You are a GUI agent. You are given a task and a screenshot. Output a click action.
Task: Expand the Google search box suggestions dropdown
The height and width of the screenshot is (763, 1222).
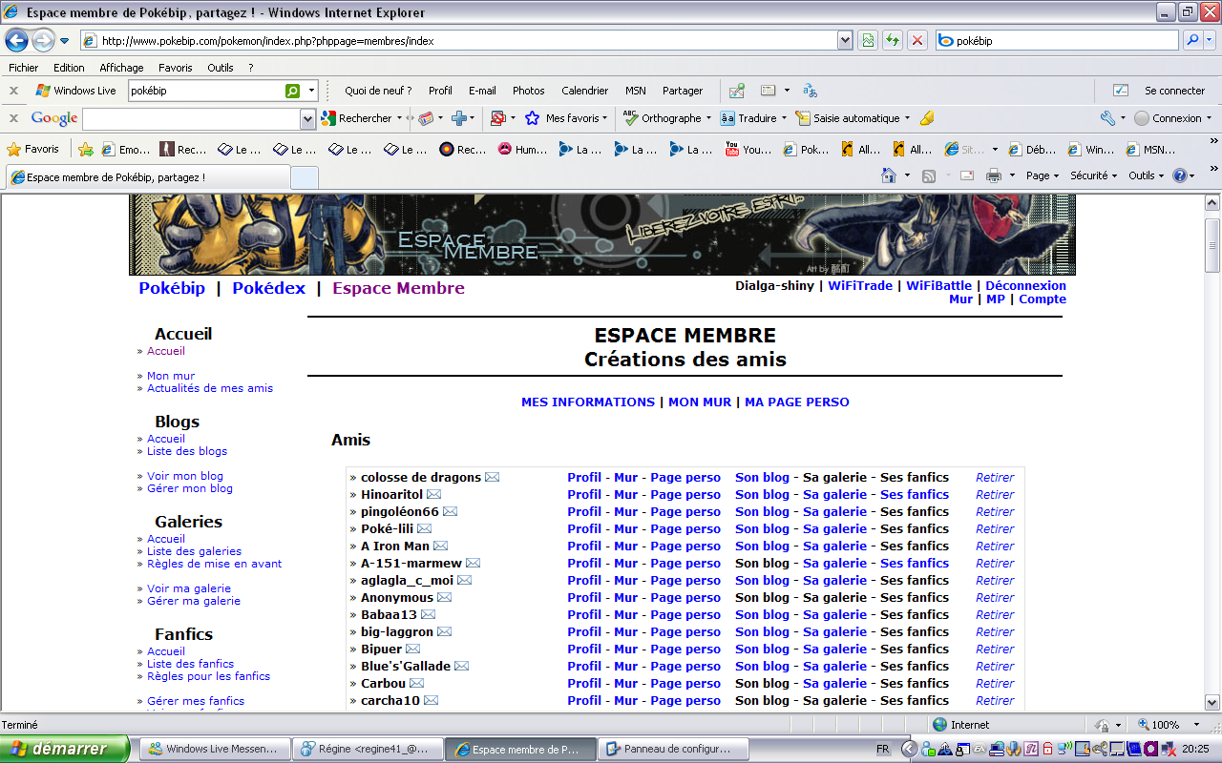coord(307,118)
